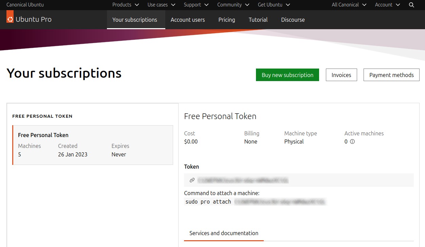Image resolution: width=425 pixels, height=247 pixels.
Task: Open the Community dropdown
Action: click(x=233, y=5)
